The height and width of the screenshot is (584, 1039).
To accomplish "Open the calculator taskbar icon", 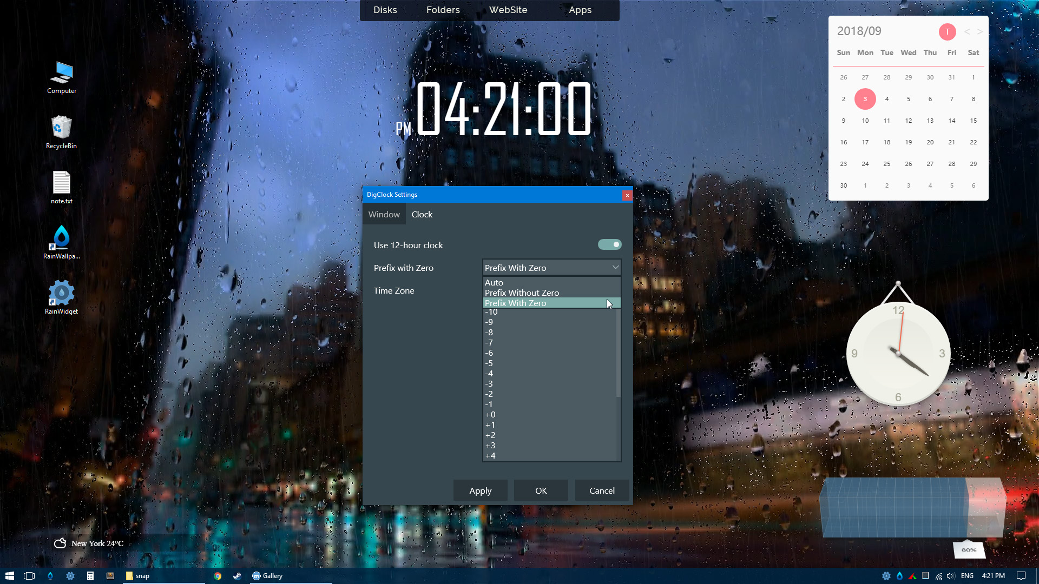I will point(90,575).
